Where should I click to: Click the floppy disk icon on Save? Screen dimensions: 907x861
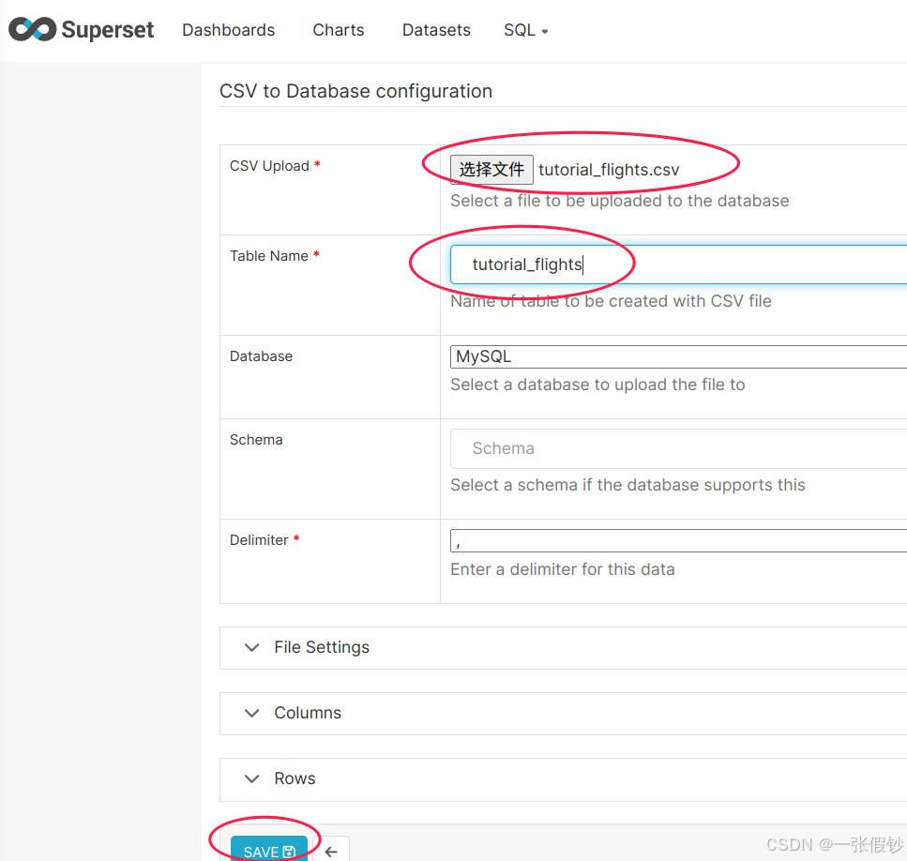coord(289,852)
